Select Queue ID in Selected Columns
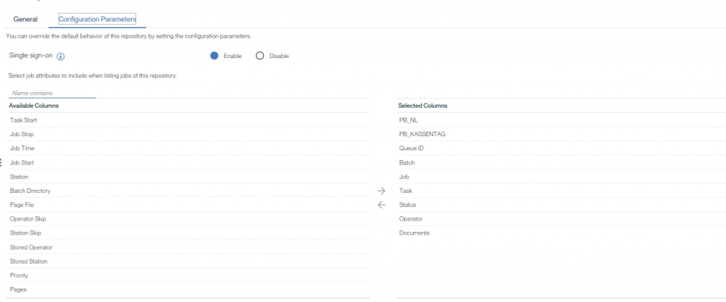This screenshot has height=302, width=726. coord(562,148)
